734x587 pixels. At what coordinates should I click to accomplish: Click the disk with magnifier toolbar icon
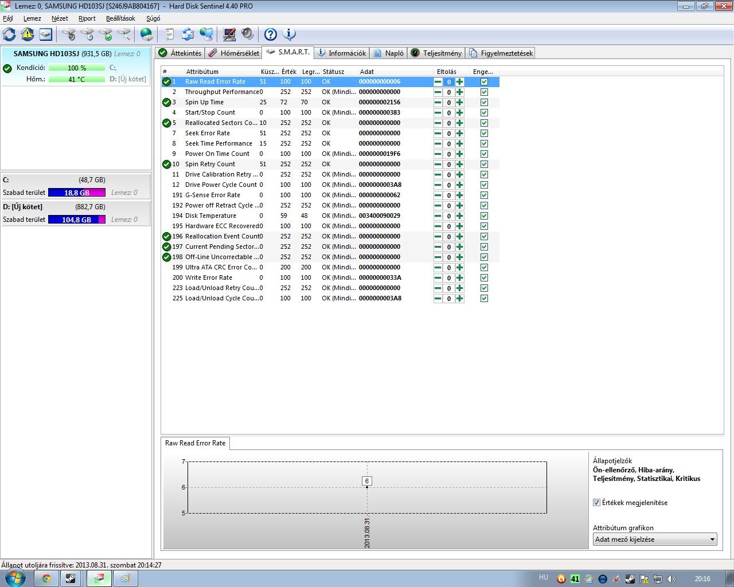tap(124, 34)
